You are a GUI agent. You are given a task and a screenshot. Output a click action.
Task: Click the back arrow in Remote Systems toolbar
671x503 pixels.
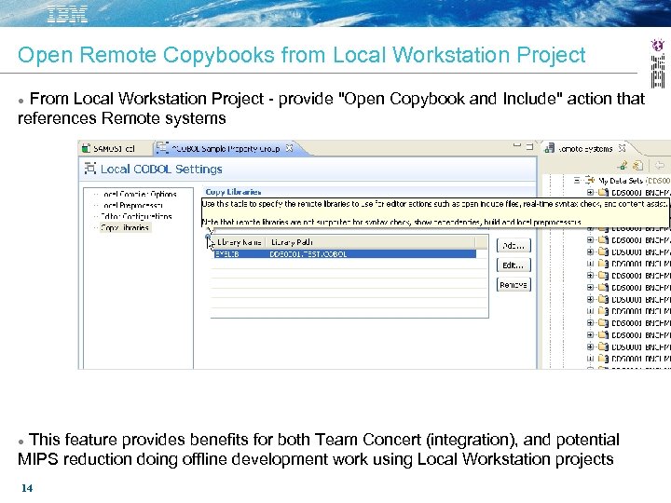pyautogui.click(x=660, y=165)
